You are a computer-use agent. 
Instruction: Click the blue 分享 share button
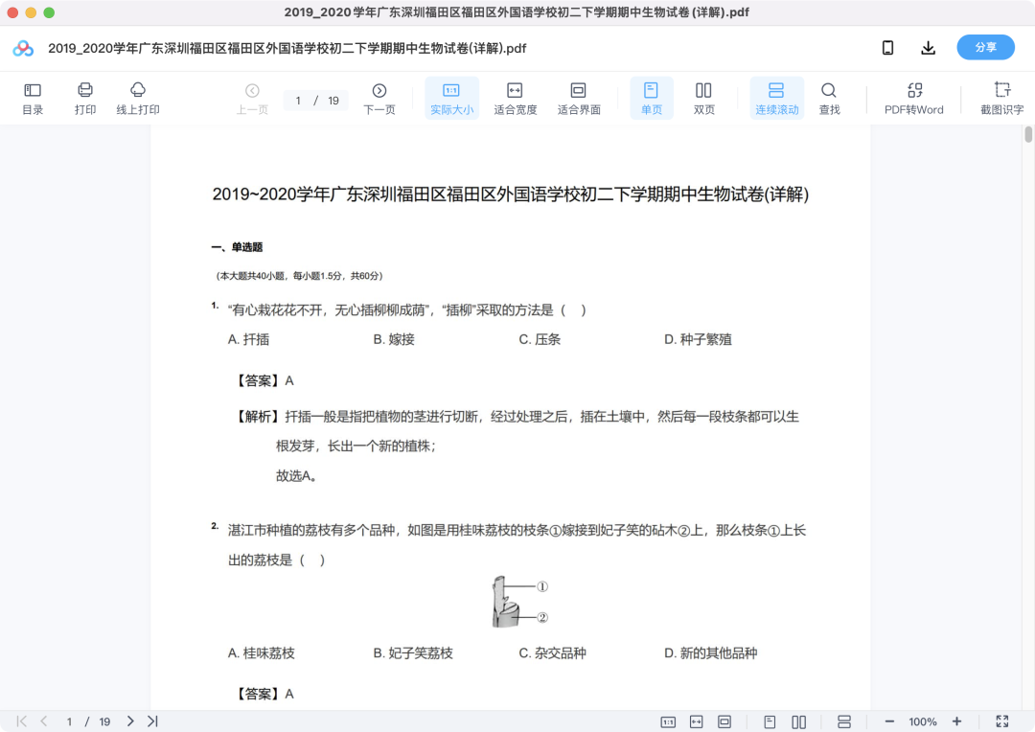pyautogui.click(x=985, y=48)
